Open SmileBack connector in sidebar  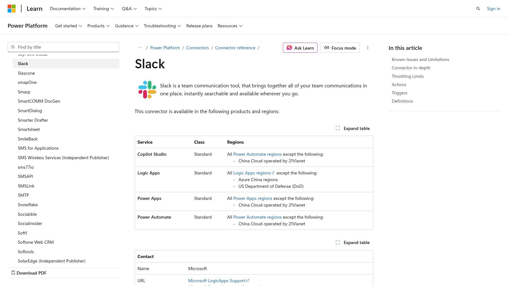click(28, 139)
